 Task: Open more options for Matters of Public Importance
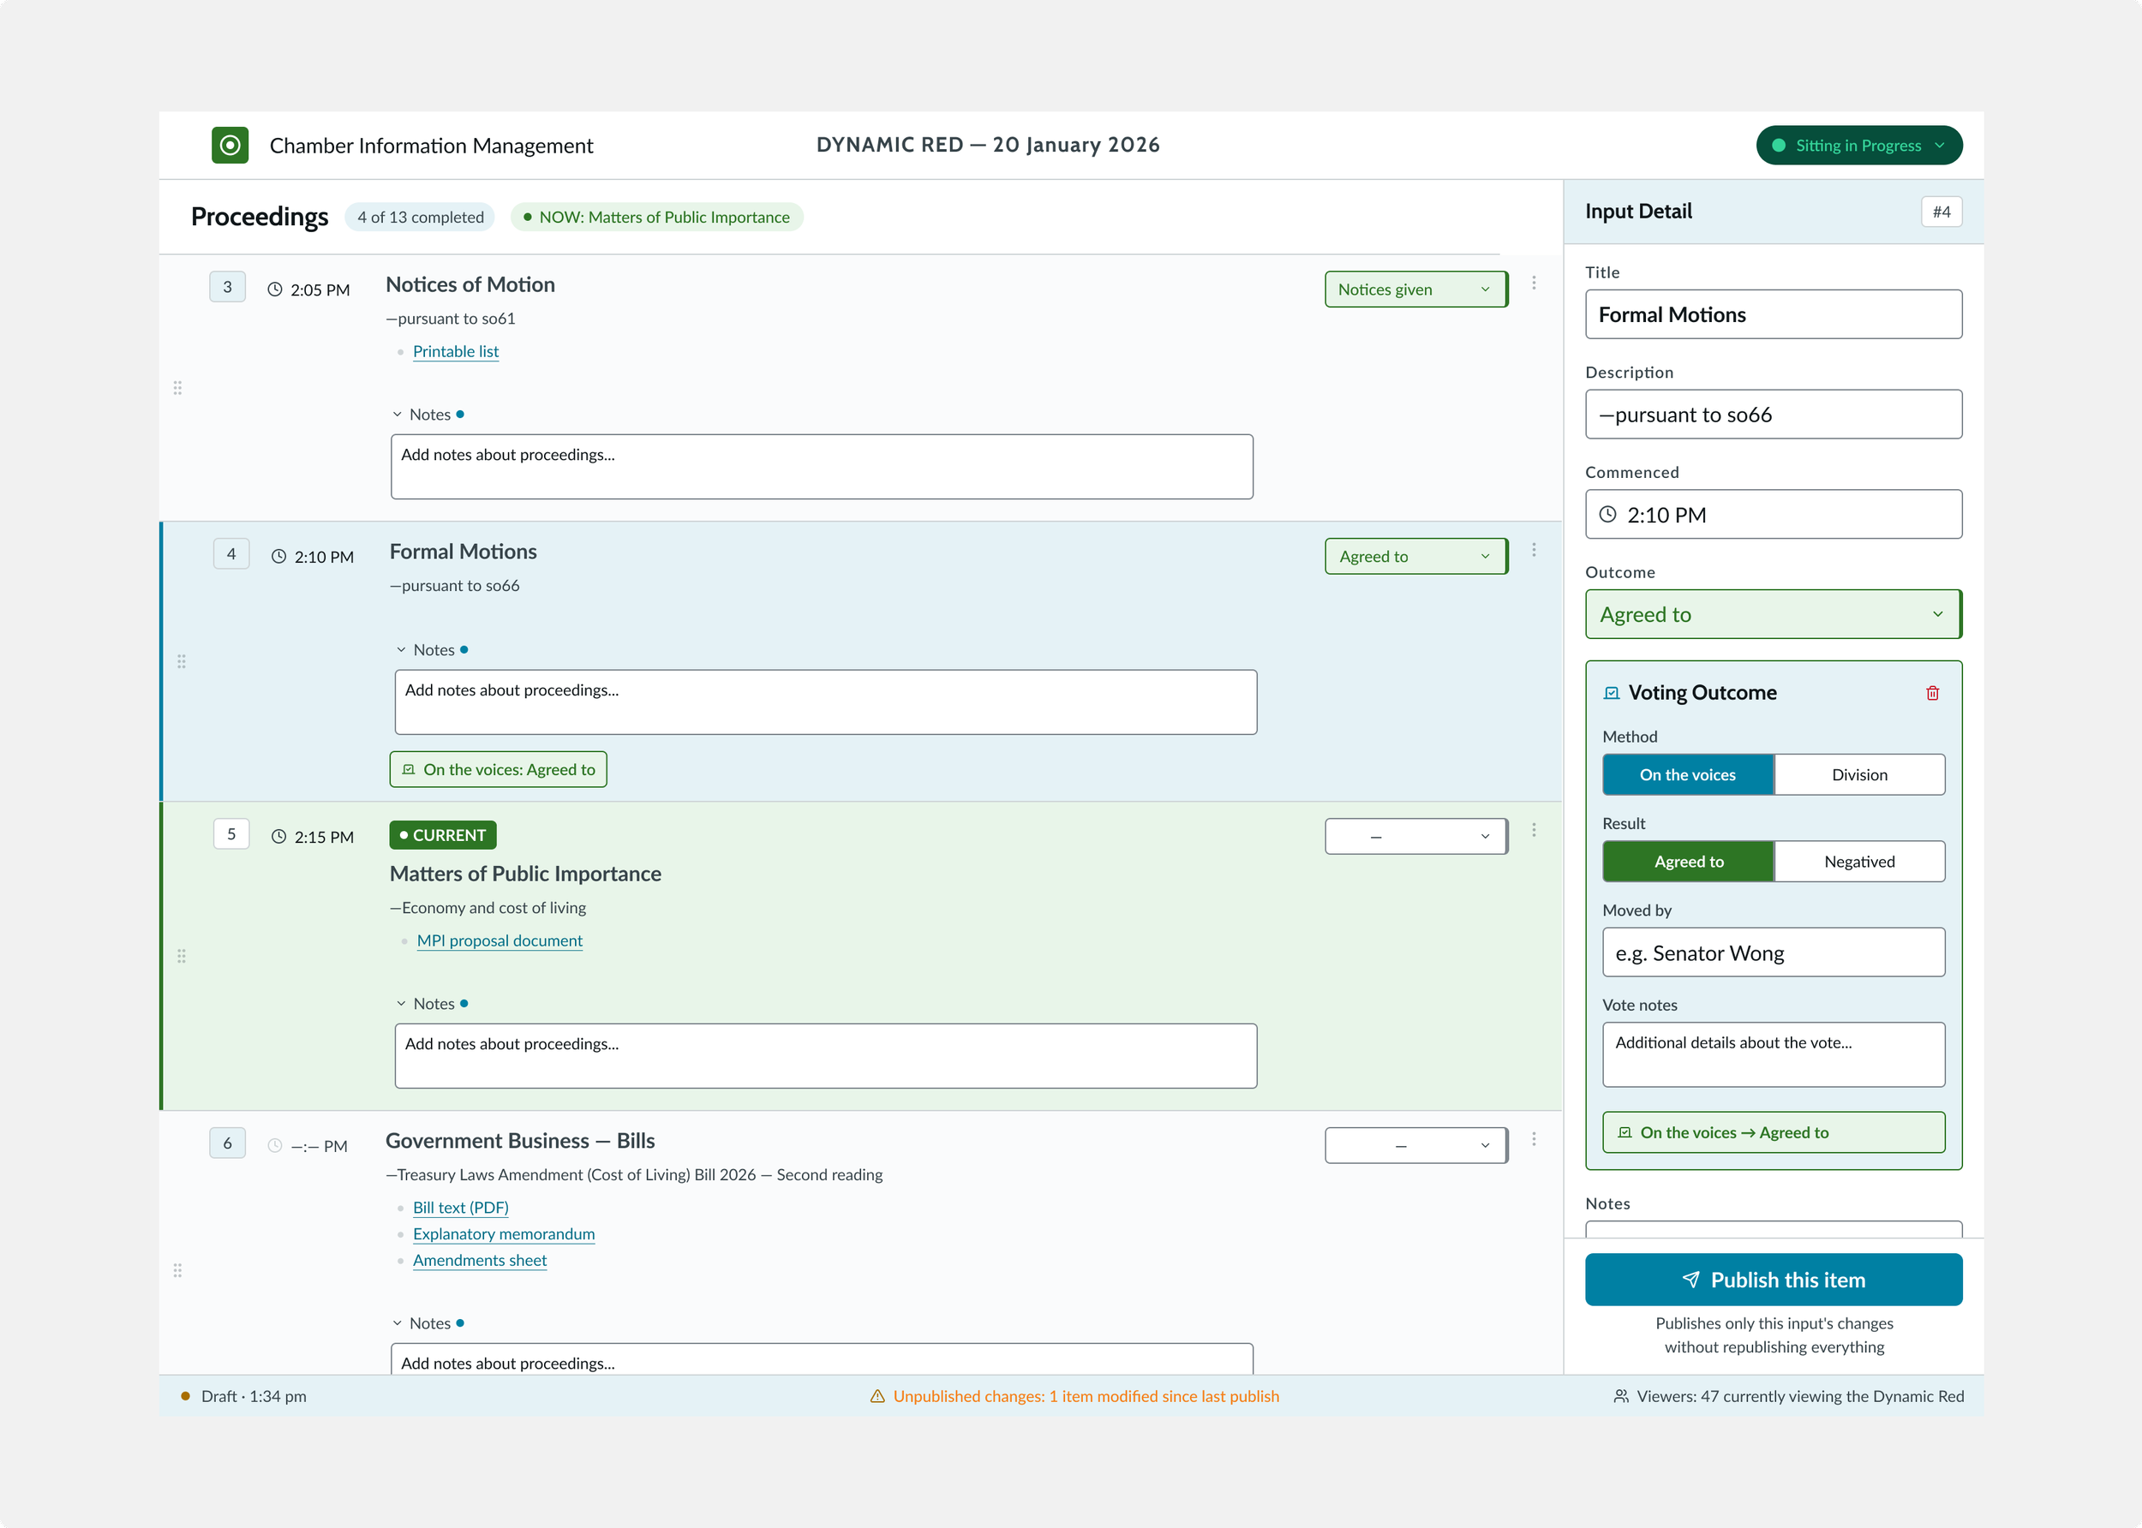[1533, 830]
